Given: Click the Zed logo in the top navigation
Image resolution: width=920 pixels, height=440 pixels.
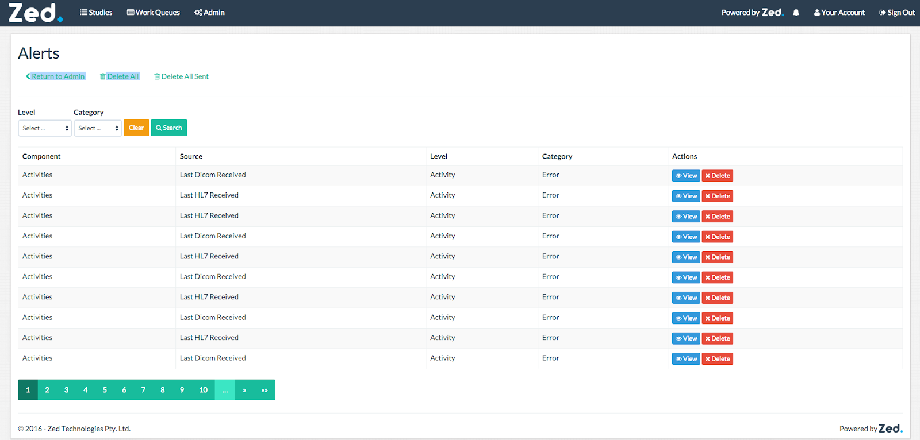Looking at the screenshot, I should pyautogui.click(x=36, y=13).
